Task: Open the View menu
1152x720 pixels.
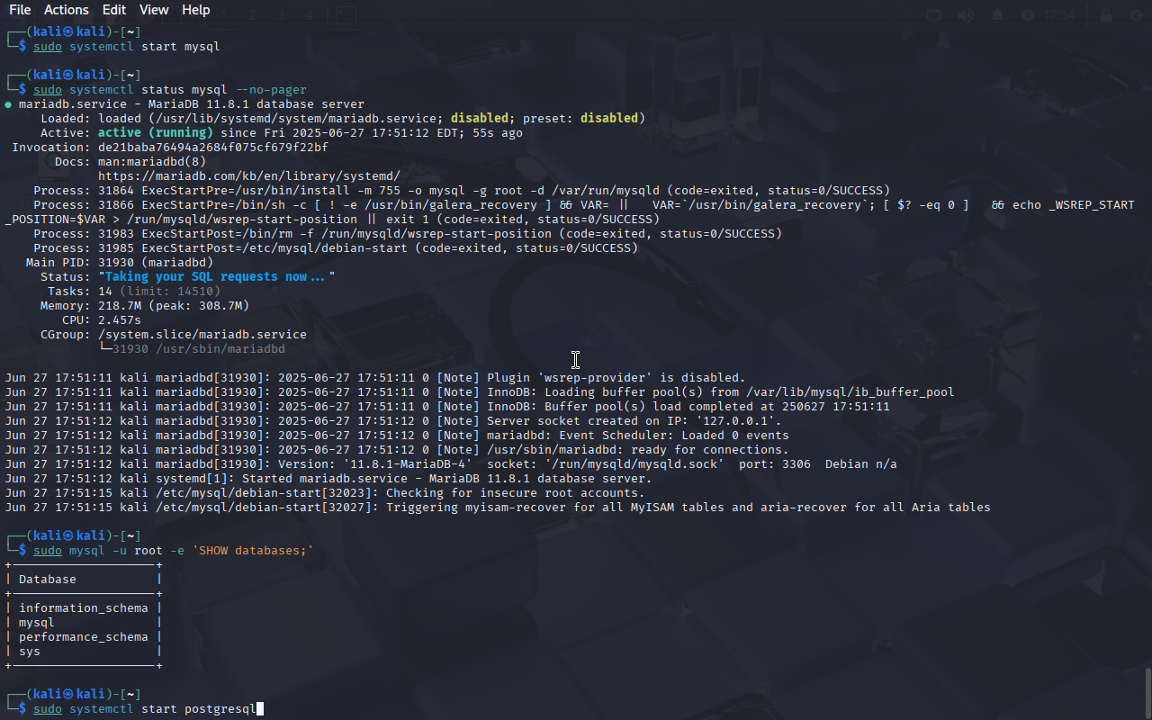Action: click(x=154, y=10)
